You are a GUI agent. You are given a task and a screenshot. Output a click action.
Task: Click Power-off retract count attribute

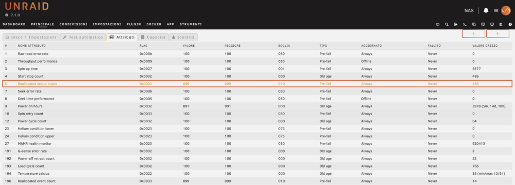coord(36,159)
